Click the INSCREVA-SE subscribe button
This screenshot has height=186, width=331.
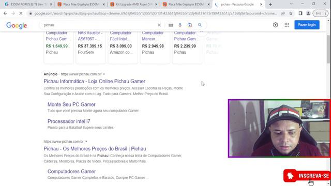[307, 176]
